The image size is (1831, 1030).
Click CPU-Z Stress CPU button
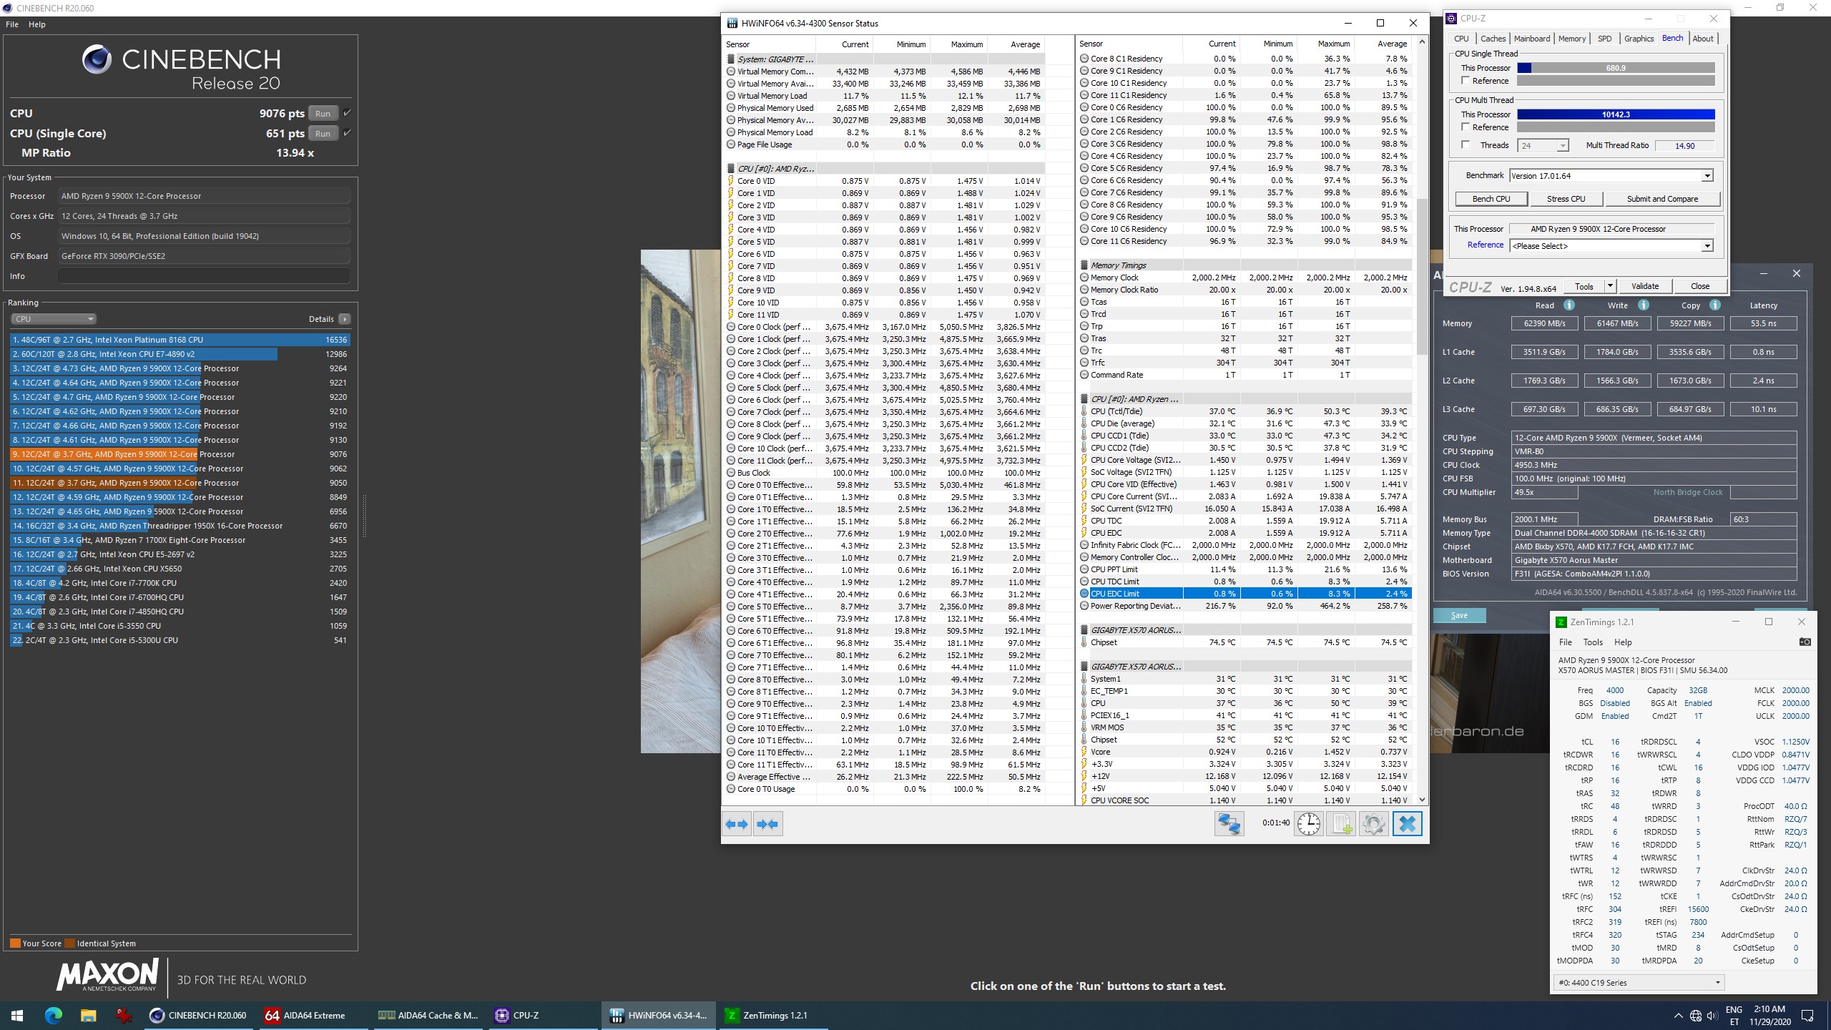click(x=1566, y=199)
